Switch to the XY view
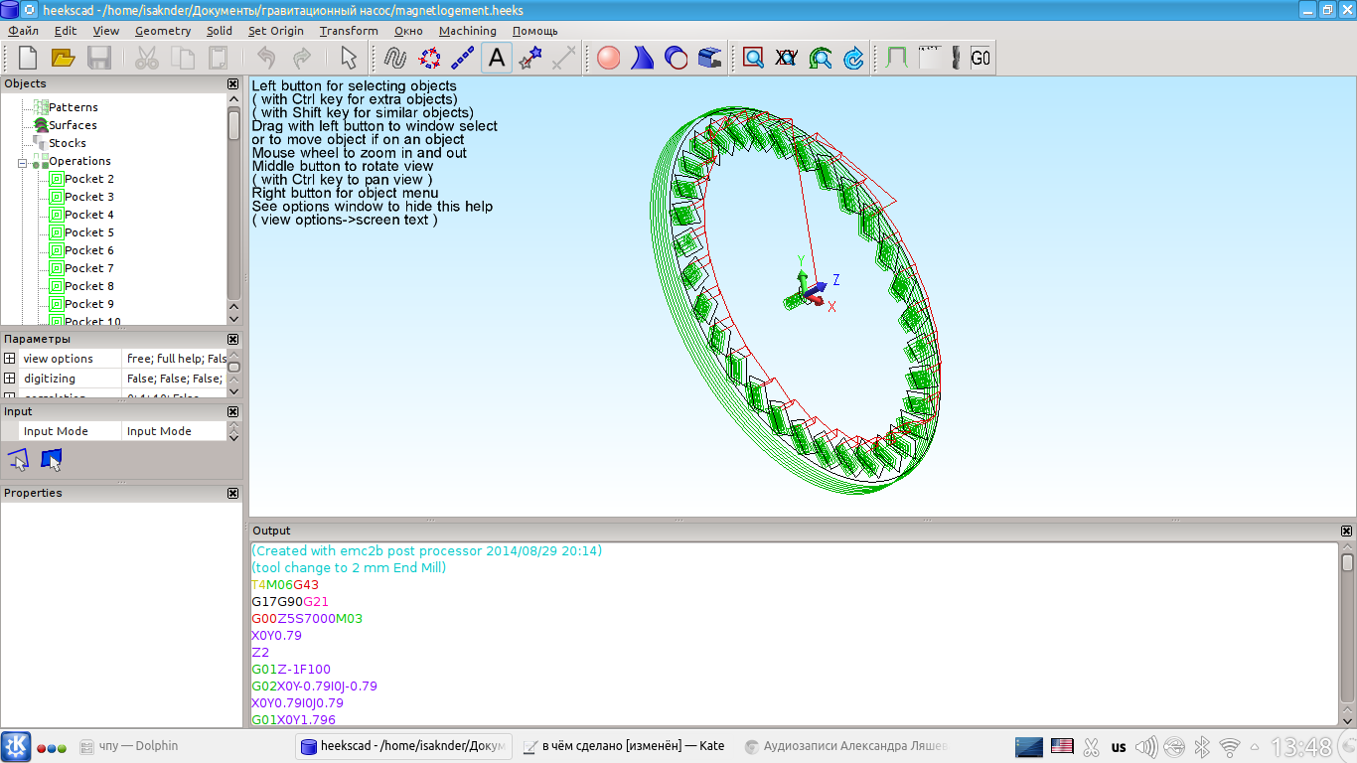1357x763 pixels. click(x=787, y=58)
